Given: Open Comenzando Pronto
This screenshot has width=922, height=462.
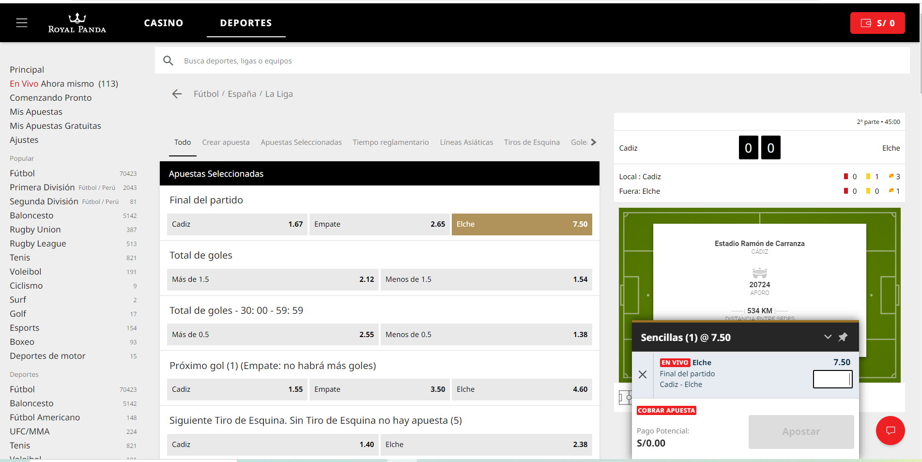Looking at the screenshot, I should click(x=51, y=98).
